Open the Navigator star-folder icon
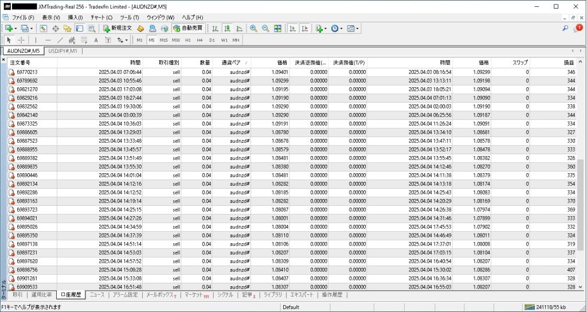 pos(68,28)
